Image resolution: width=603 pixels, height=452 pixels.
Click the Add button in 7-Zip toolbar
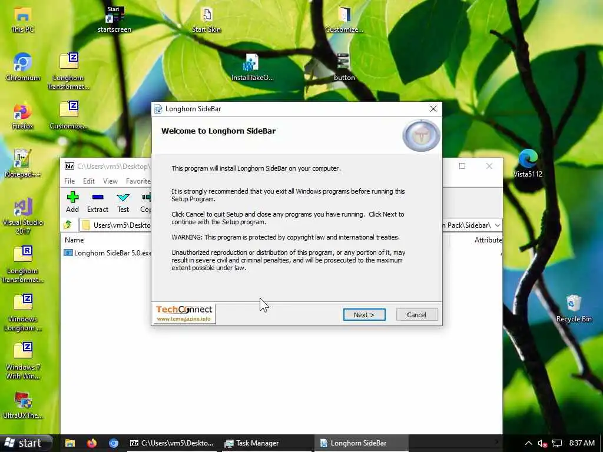pyautogui.click(x=72, y=202)
